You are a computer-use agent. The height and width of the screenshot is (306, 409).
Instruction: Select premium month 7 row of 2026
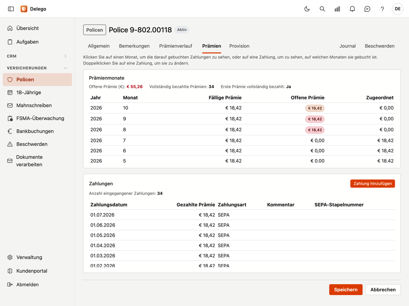(x=242, y=140)
